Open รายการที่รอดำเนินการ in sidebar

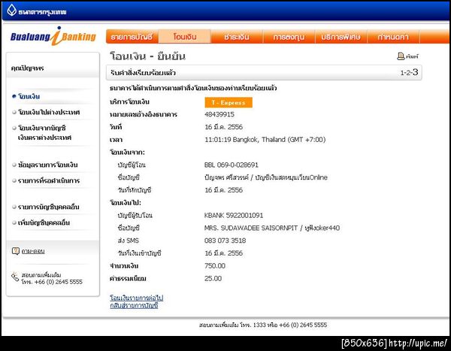49,180
